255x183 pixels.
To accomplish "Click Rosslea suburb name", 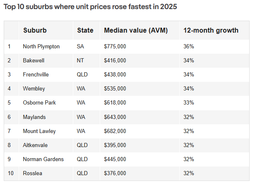I will click(x=32, y=173).
